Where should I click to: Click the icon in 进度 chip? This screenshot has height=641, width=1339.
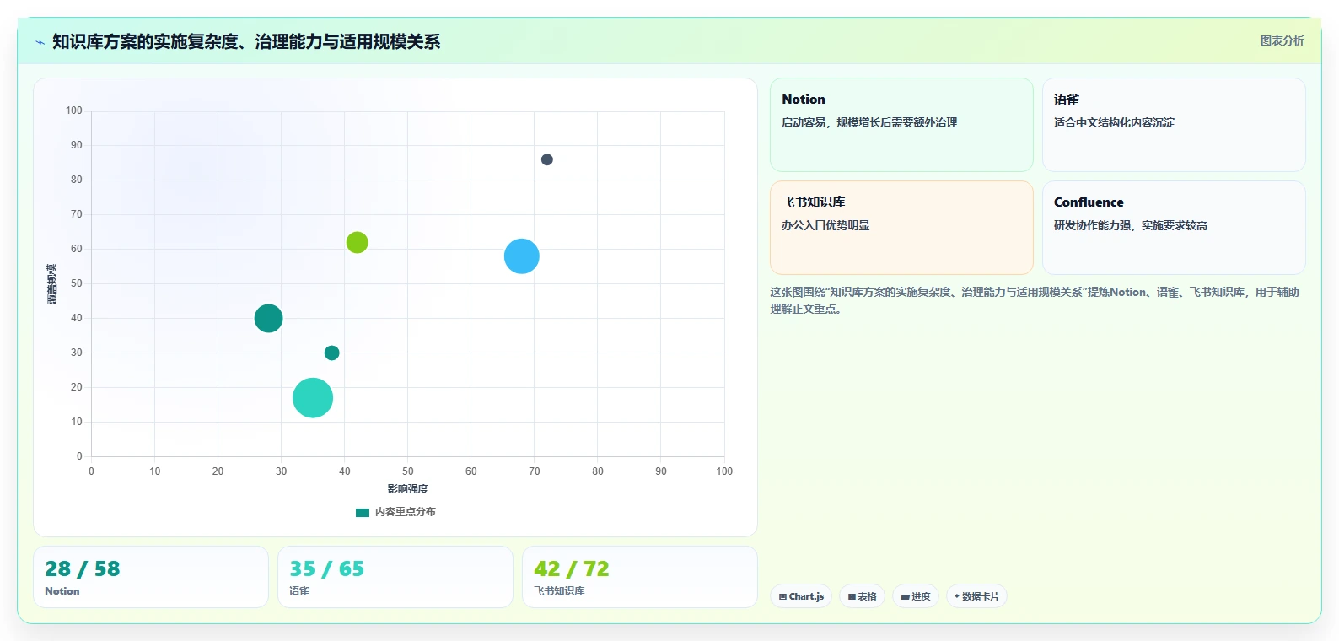(x=905, y=597)
